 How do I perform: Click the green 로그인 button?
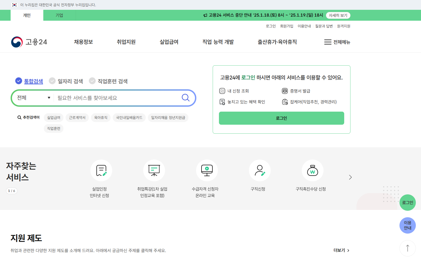point(281,118)
